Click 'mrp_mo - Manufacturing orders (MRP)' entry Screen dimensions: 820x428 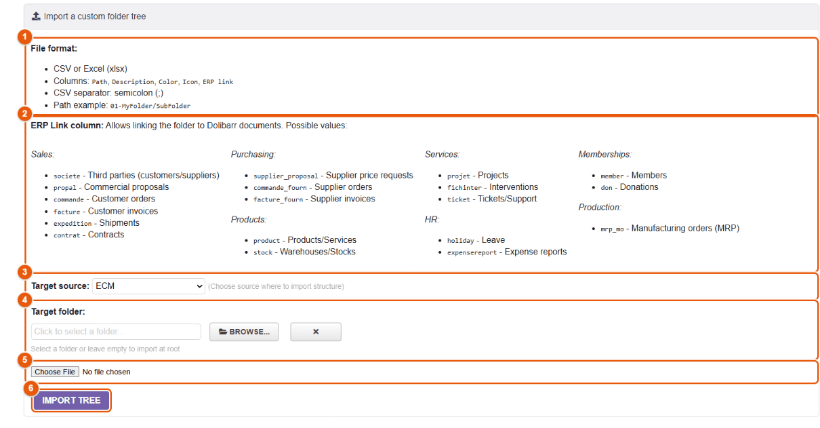click(670, 229)
